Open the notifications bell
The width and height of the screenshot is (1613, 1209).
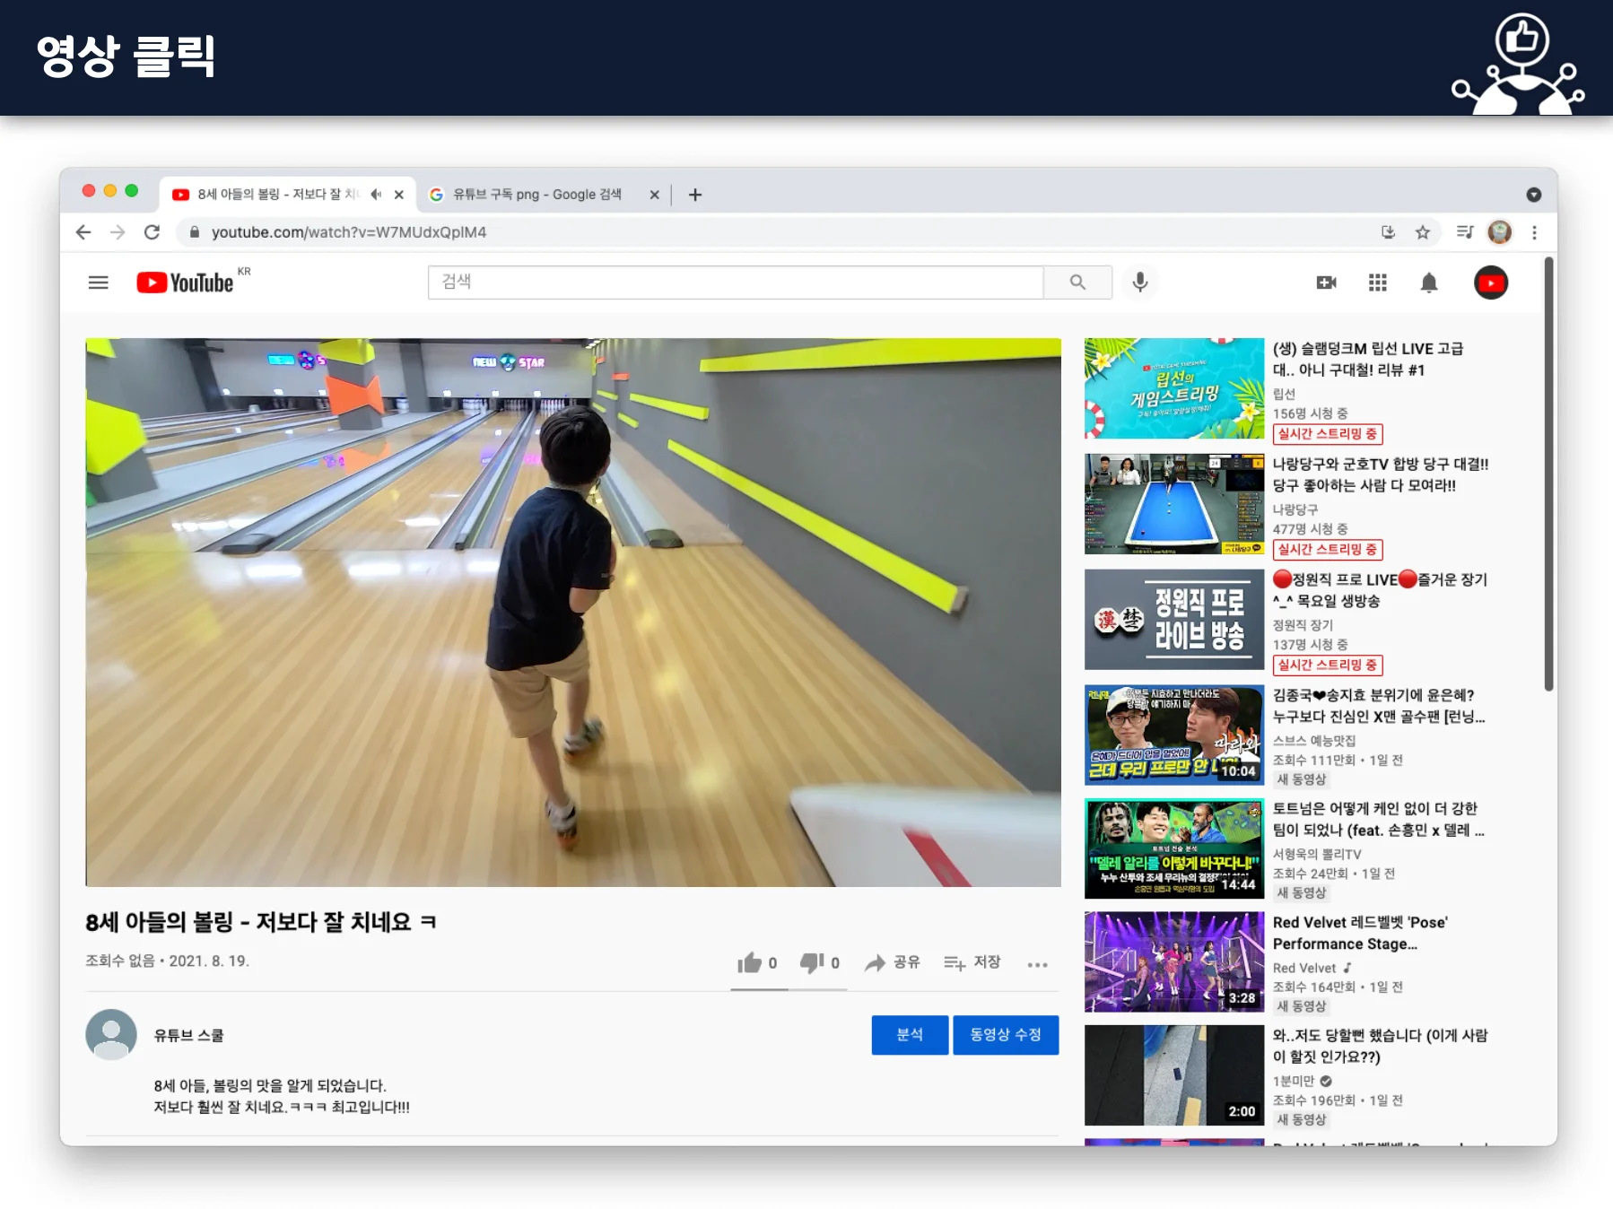pyautogui.click(x=1429, y=283)
